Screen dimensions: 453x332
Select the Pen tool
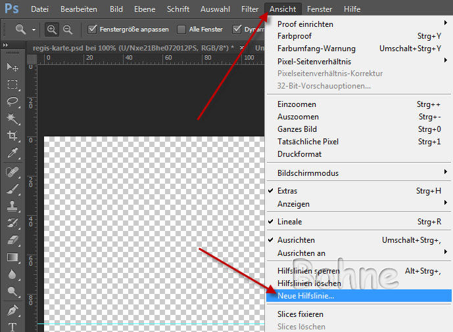pos(12,309)
